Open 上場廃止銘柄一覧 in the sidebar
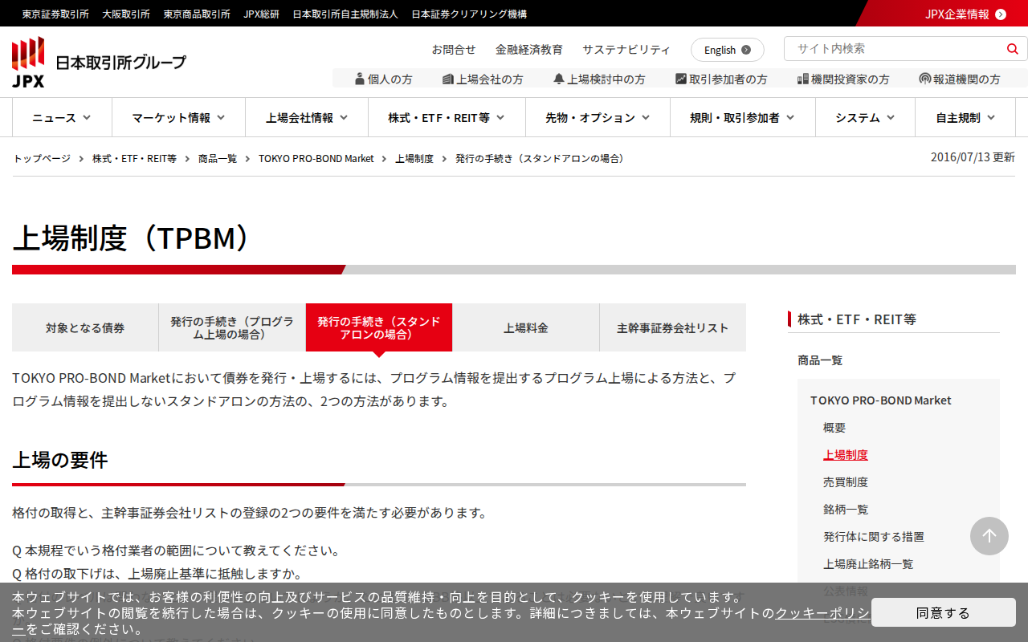Viewport: 1028px width, 642px height. [x=868, y=564]
